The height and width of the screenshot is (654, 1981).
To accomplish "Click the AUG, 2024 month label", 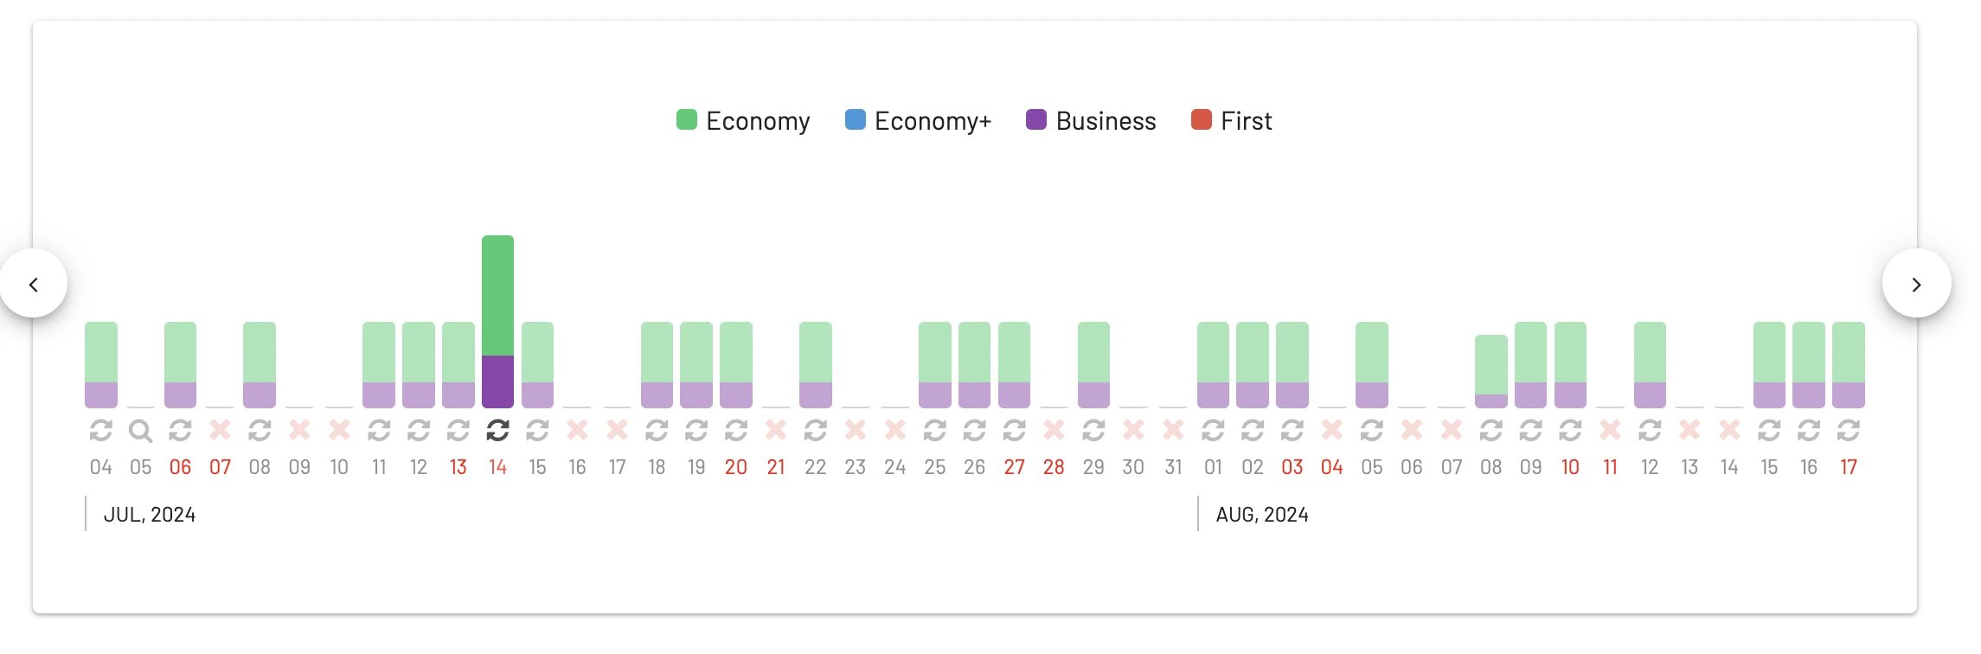I will 1262,515.
